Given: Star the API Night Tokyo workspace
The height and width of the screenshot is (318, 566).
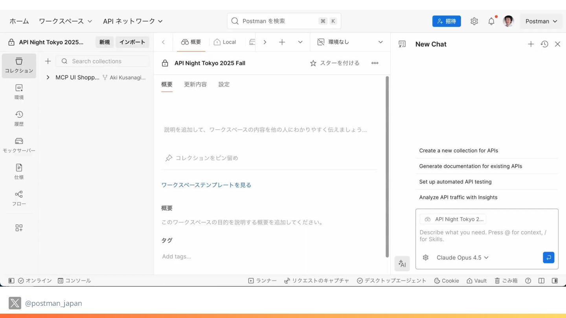Looking at the screenshot, I should pyautogui.click(x=334, y=63).
